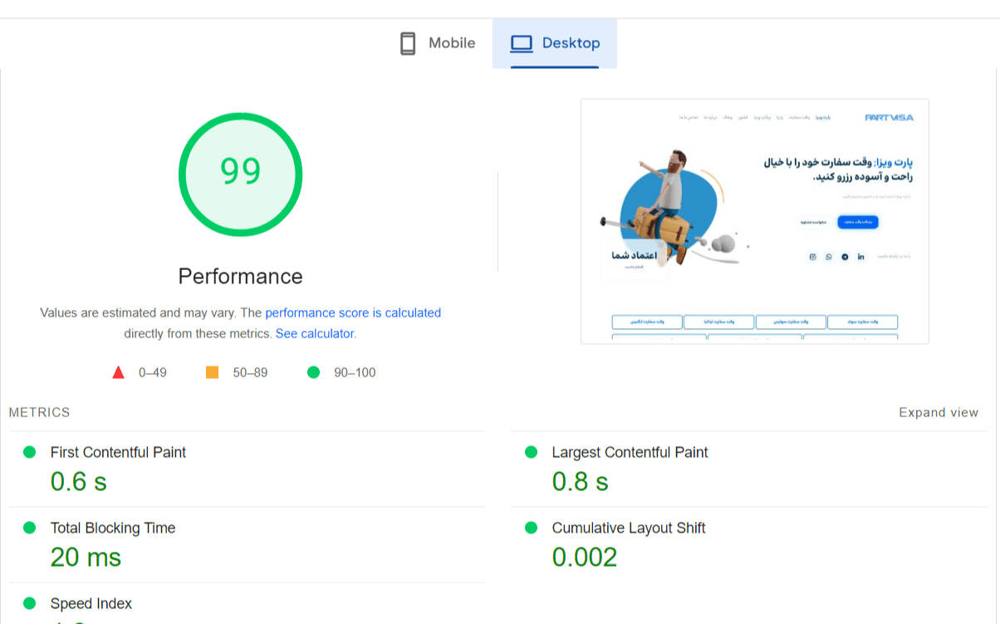This screenshot has height=624, width=1000.
Task: Click the green dot beside Largest Contentful Paint
Action: click(532, 453)
